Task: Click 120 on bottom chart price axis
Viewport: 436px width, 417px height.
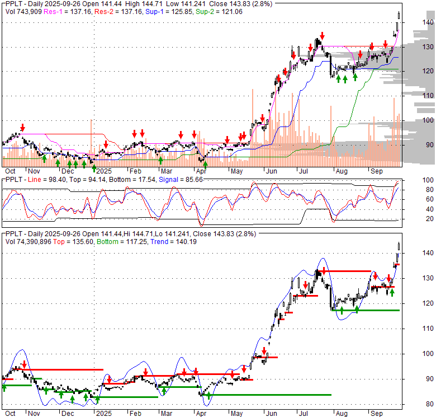Action: coord(428,303)
